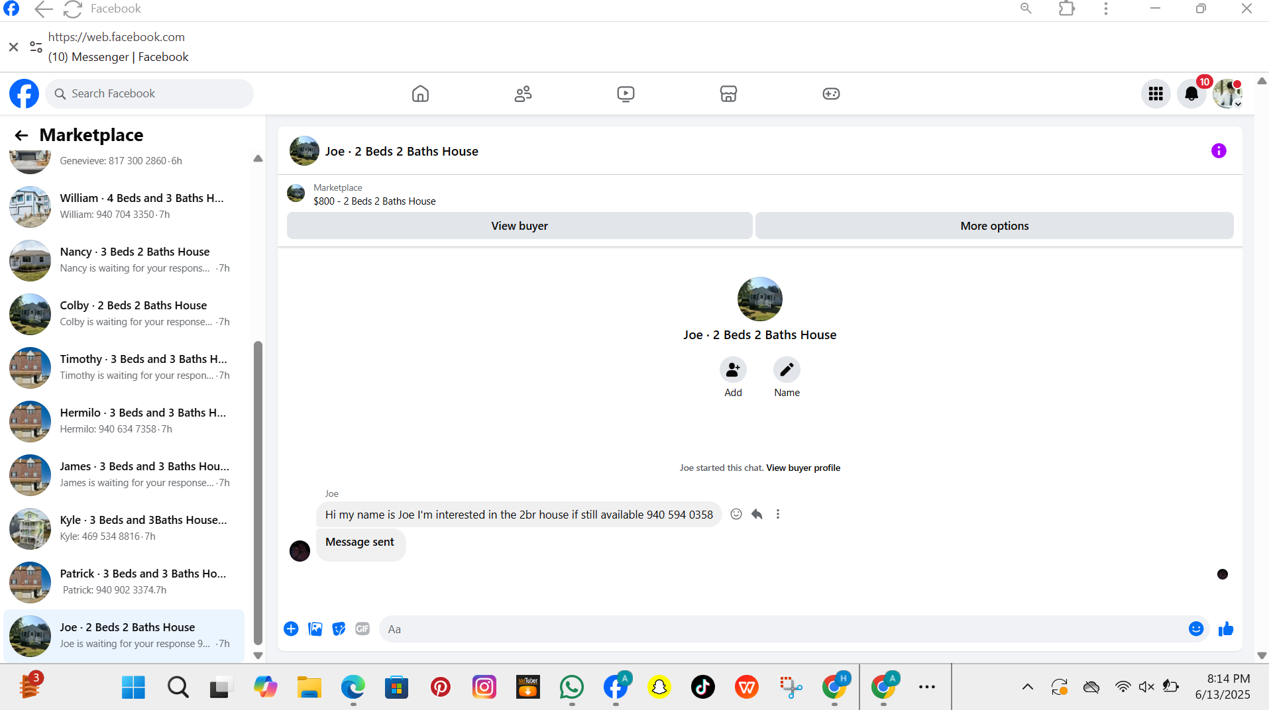1269x710 pixels.
Task: Open Marketplace tab icon in top navigation
Action: click(728, 93)
